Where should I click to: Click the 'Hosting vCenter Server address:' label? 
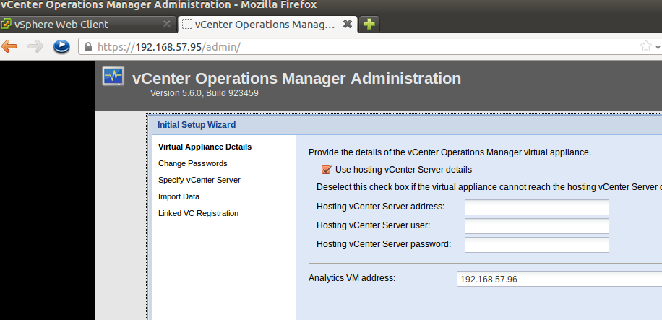coord(380,207)
